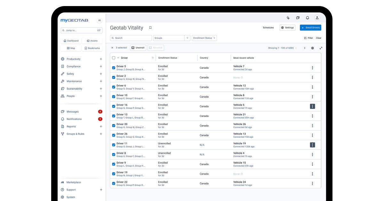
Task: Open Notifications in sidebar
Action: 74,119
